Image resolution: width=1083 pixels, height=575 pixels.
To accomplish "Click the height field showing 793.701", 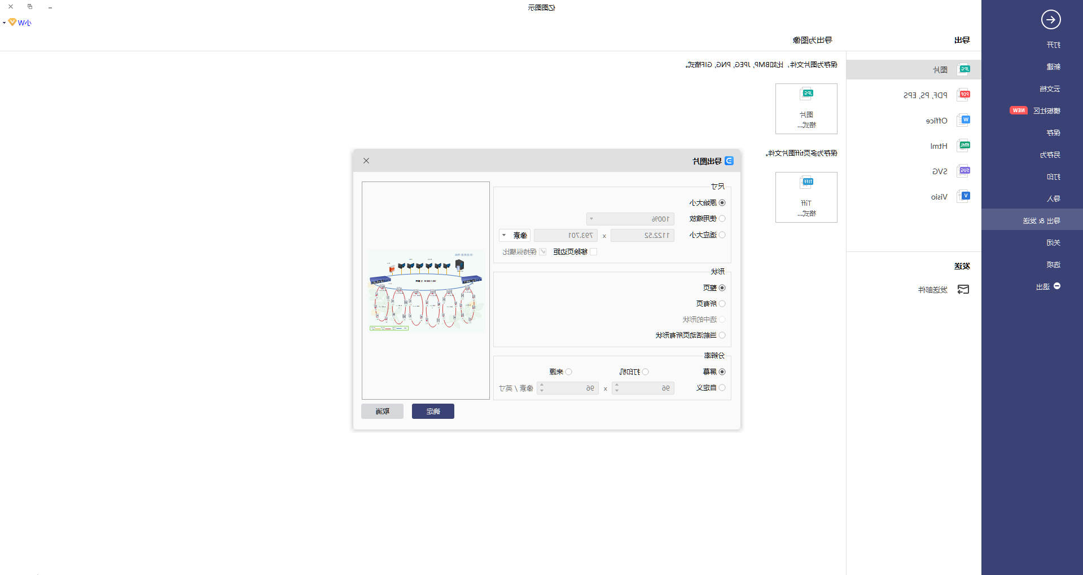I will coord(565,235).
